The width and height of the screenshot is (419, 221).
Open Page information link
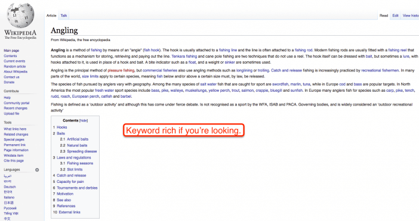16,150
